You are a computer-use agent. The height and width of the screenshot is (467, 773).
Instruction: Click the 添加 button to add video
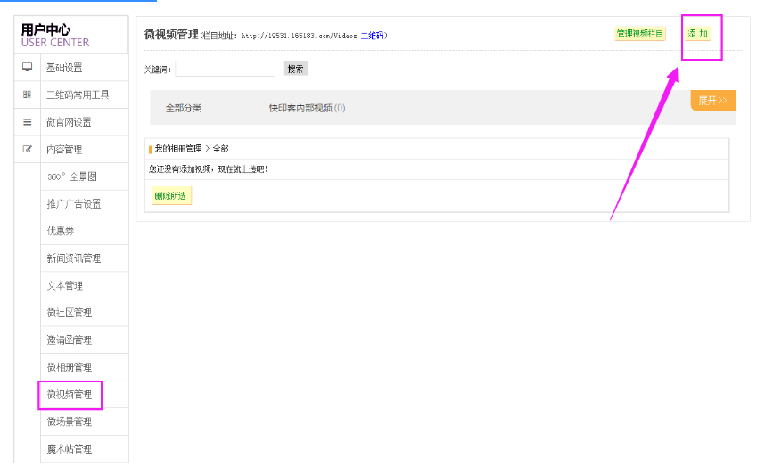point(698,34)
